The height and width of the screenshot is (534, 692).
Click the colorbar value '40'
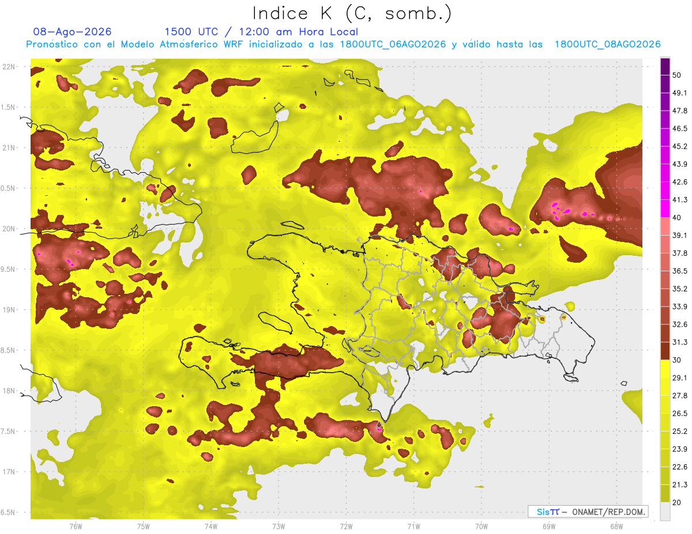677,218
